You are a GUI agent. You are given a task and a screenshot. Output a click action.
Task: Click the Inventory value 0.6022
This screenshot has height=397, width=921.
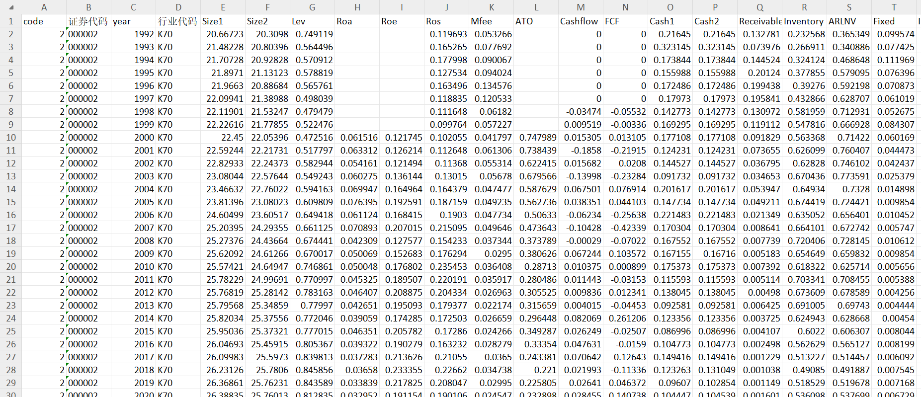pyautogui.click(x=805, y=331)
